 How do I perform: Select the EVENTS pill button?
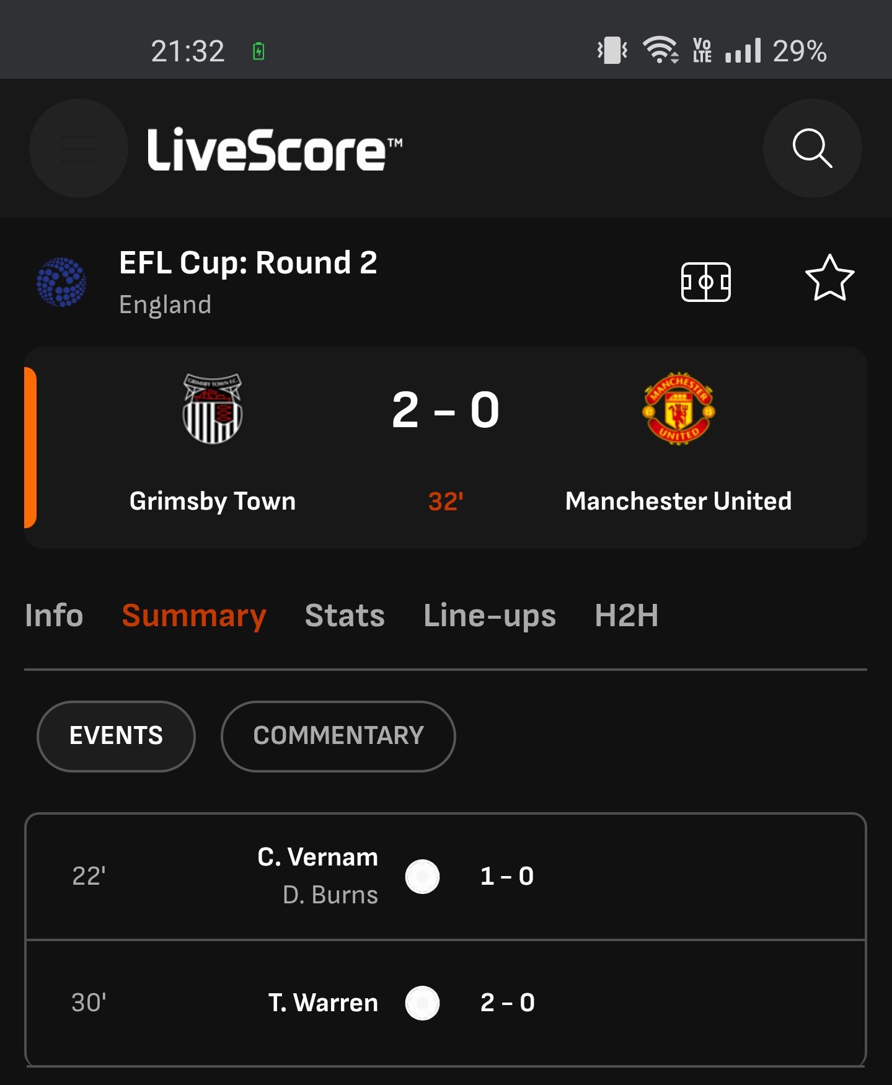[116, 736]
